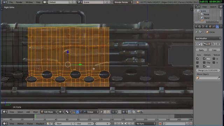
Task: Open the Object properties tab
Action: coord(210,27)
